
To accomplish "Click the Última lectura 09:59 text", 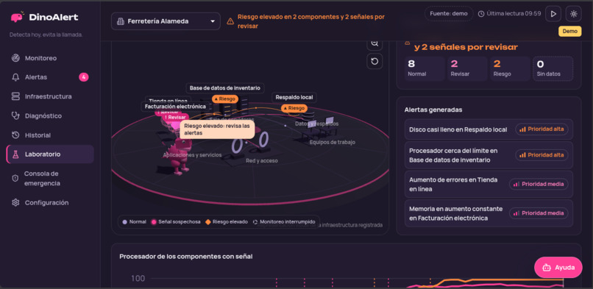I will [x=514, y=13].
